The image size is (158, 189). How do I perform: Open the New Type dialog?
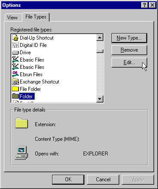[x=129, y=38]
